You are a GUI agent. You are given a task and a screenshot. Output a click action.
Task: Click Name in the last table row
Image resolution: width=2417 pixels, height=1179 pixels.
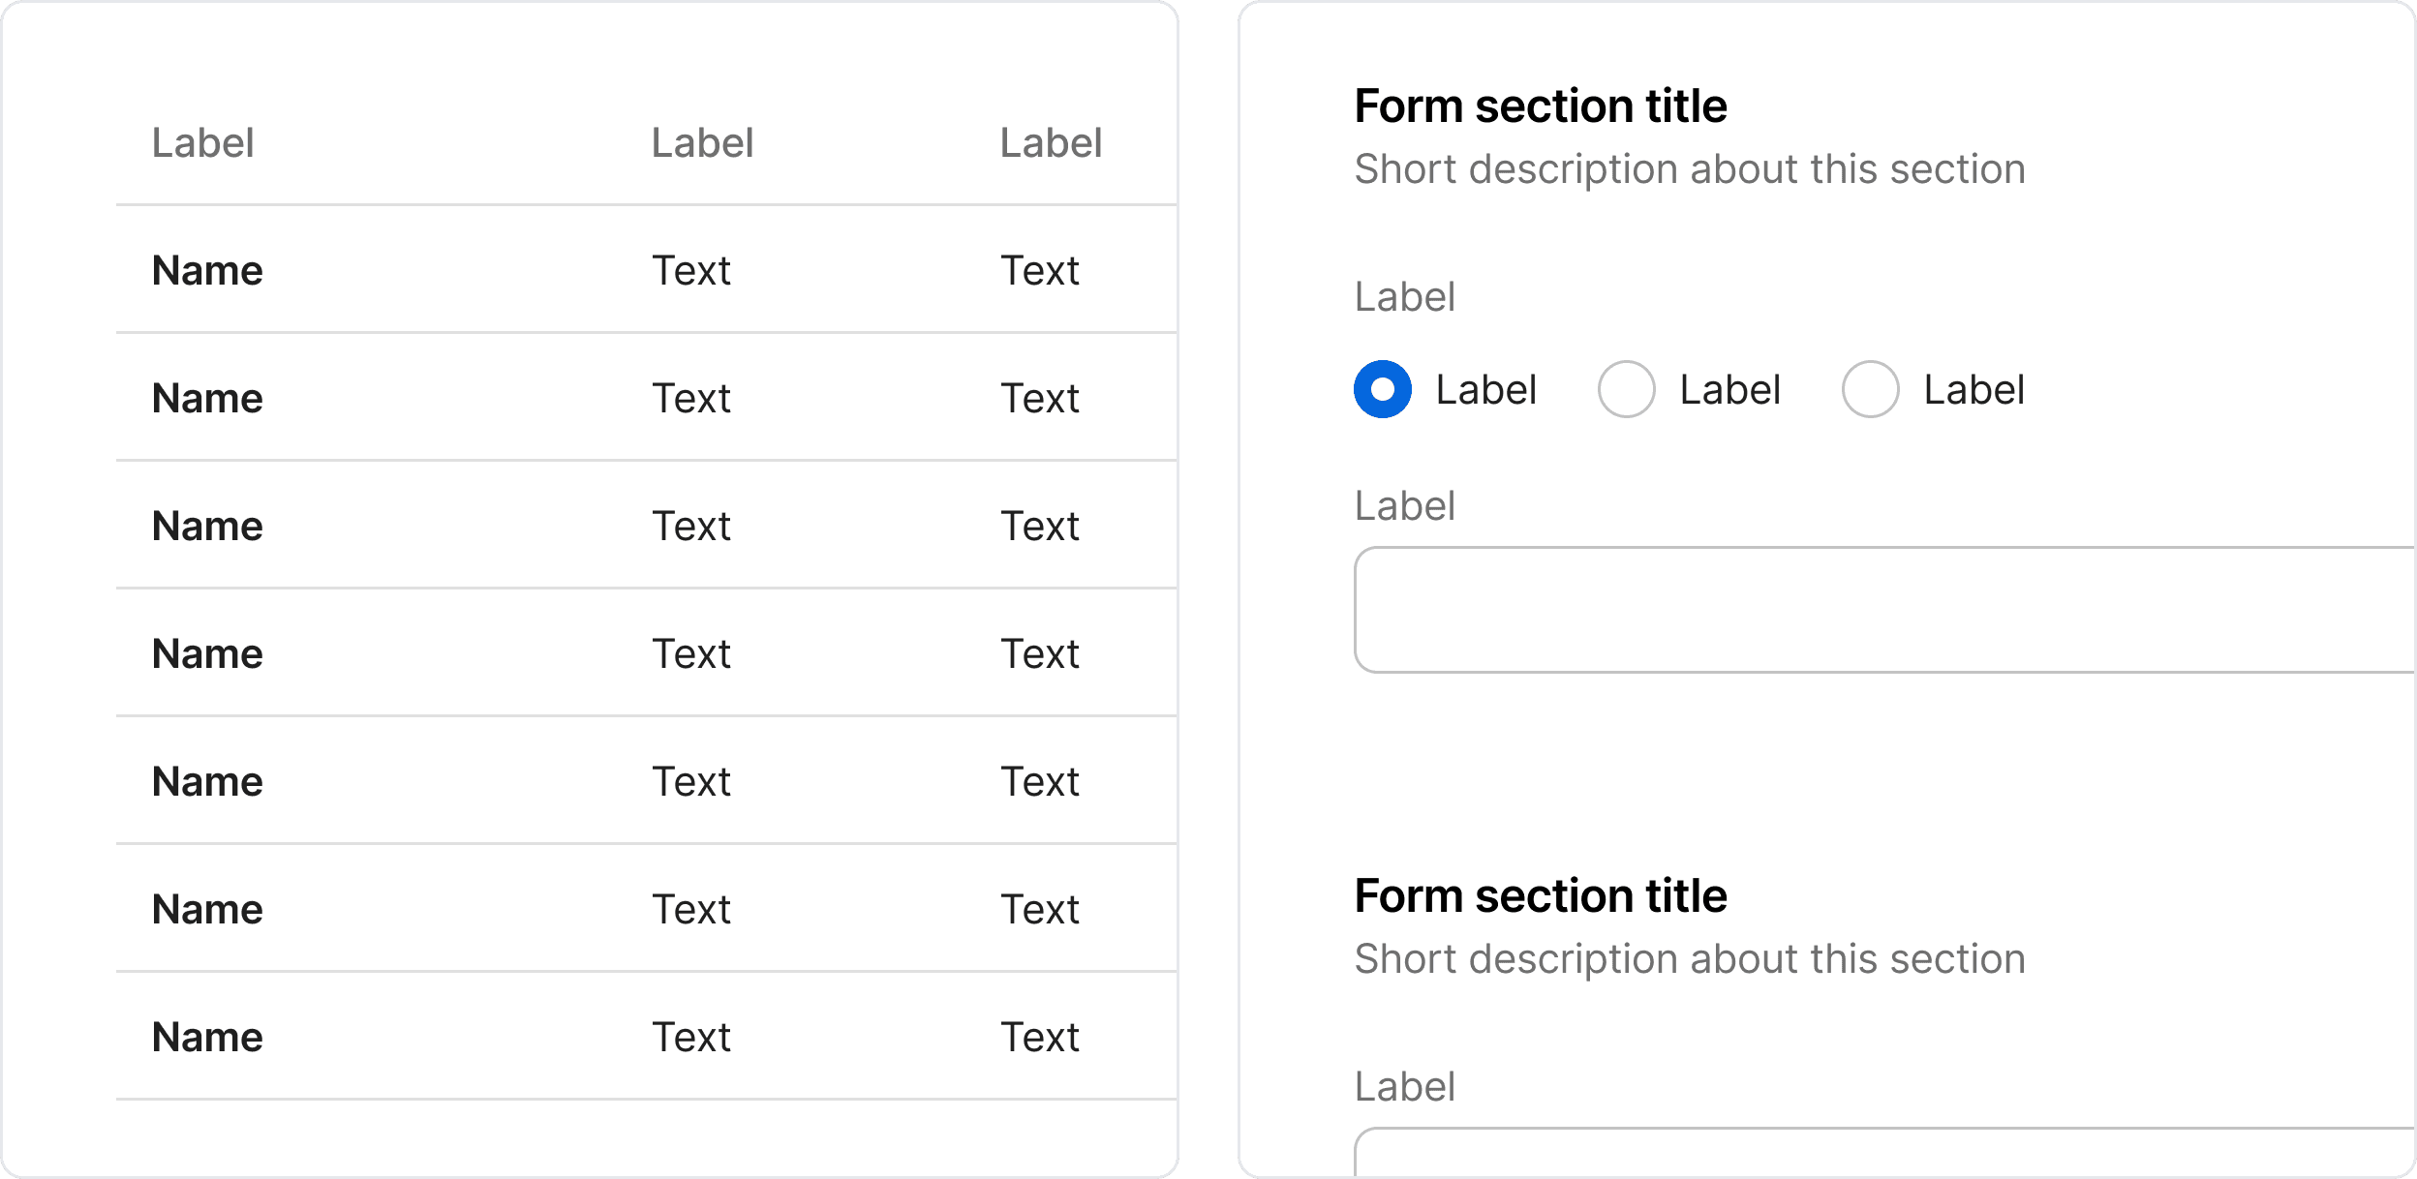pos(207,1038)
